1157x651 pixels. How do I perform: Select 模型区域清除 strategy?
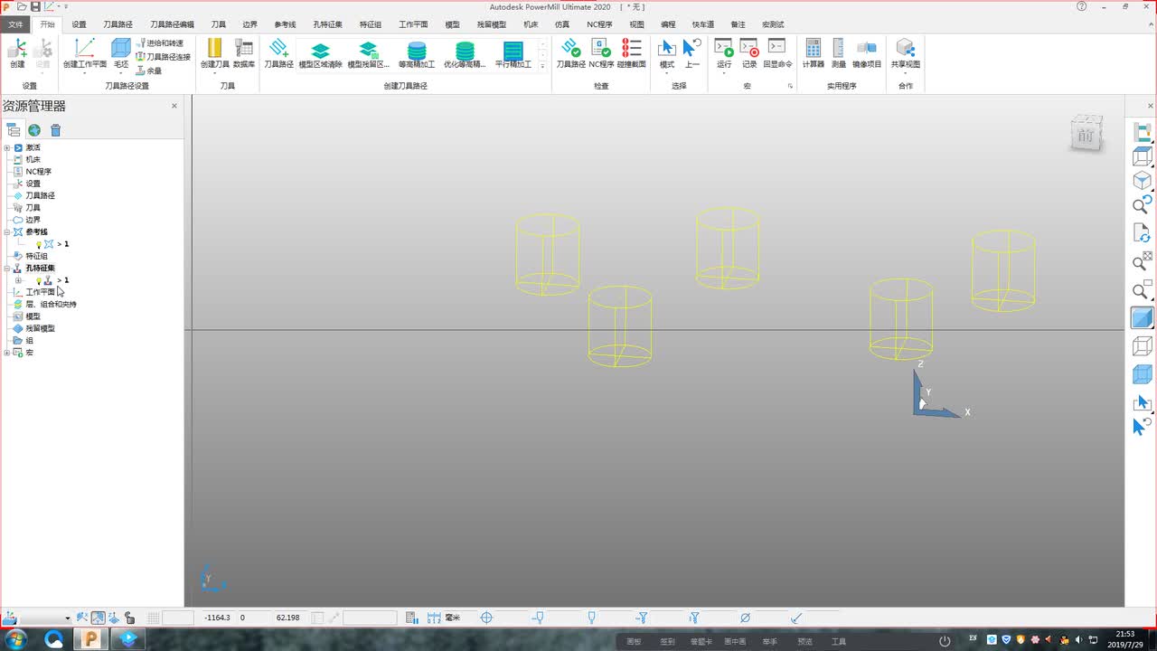321,55
